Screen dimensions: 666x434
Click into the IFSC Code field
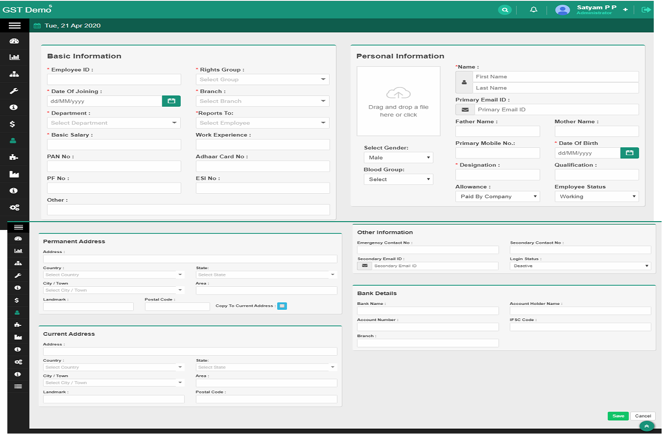tap(580, 327)
